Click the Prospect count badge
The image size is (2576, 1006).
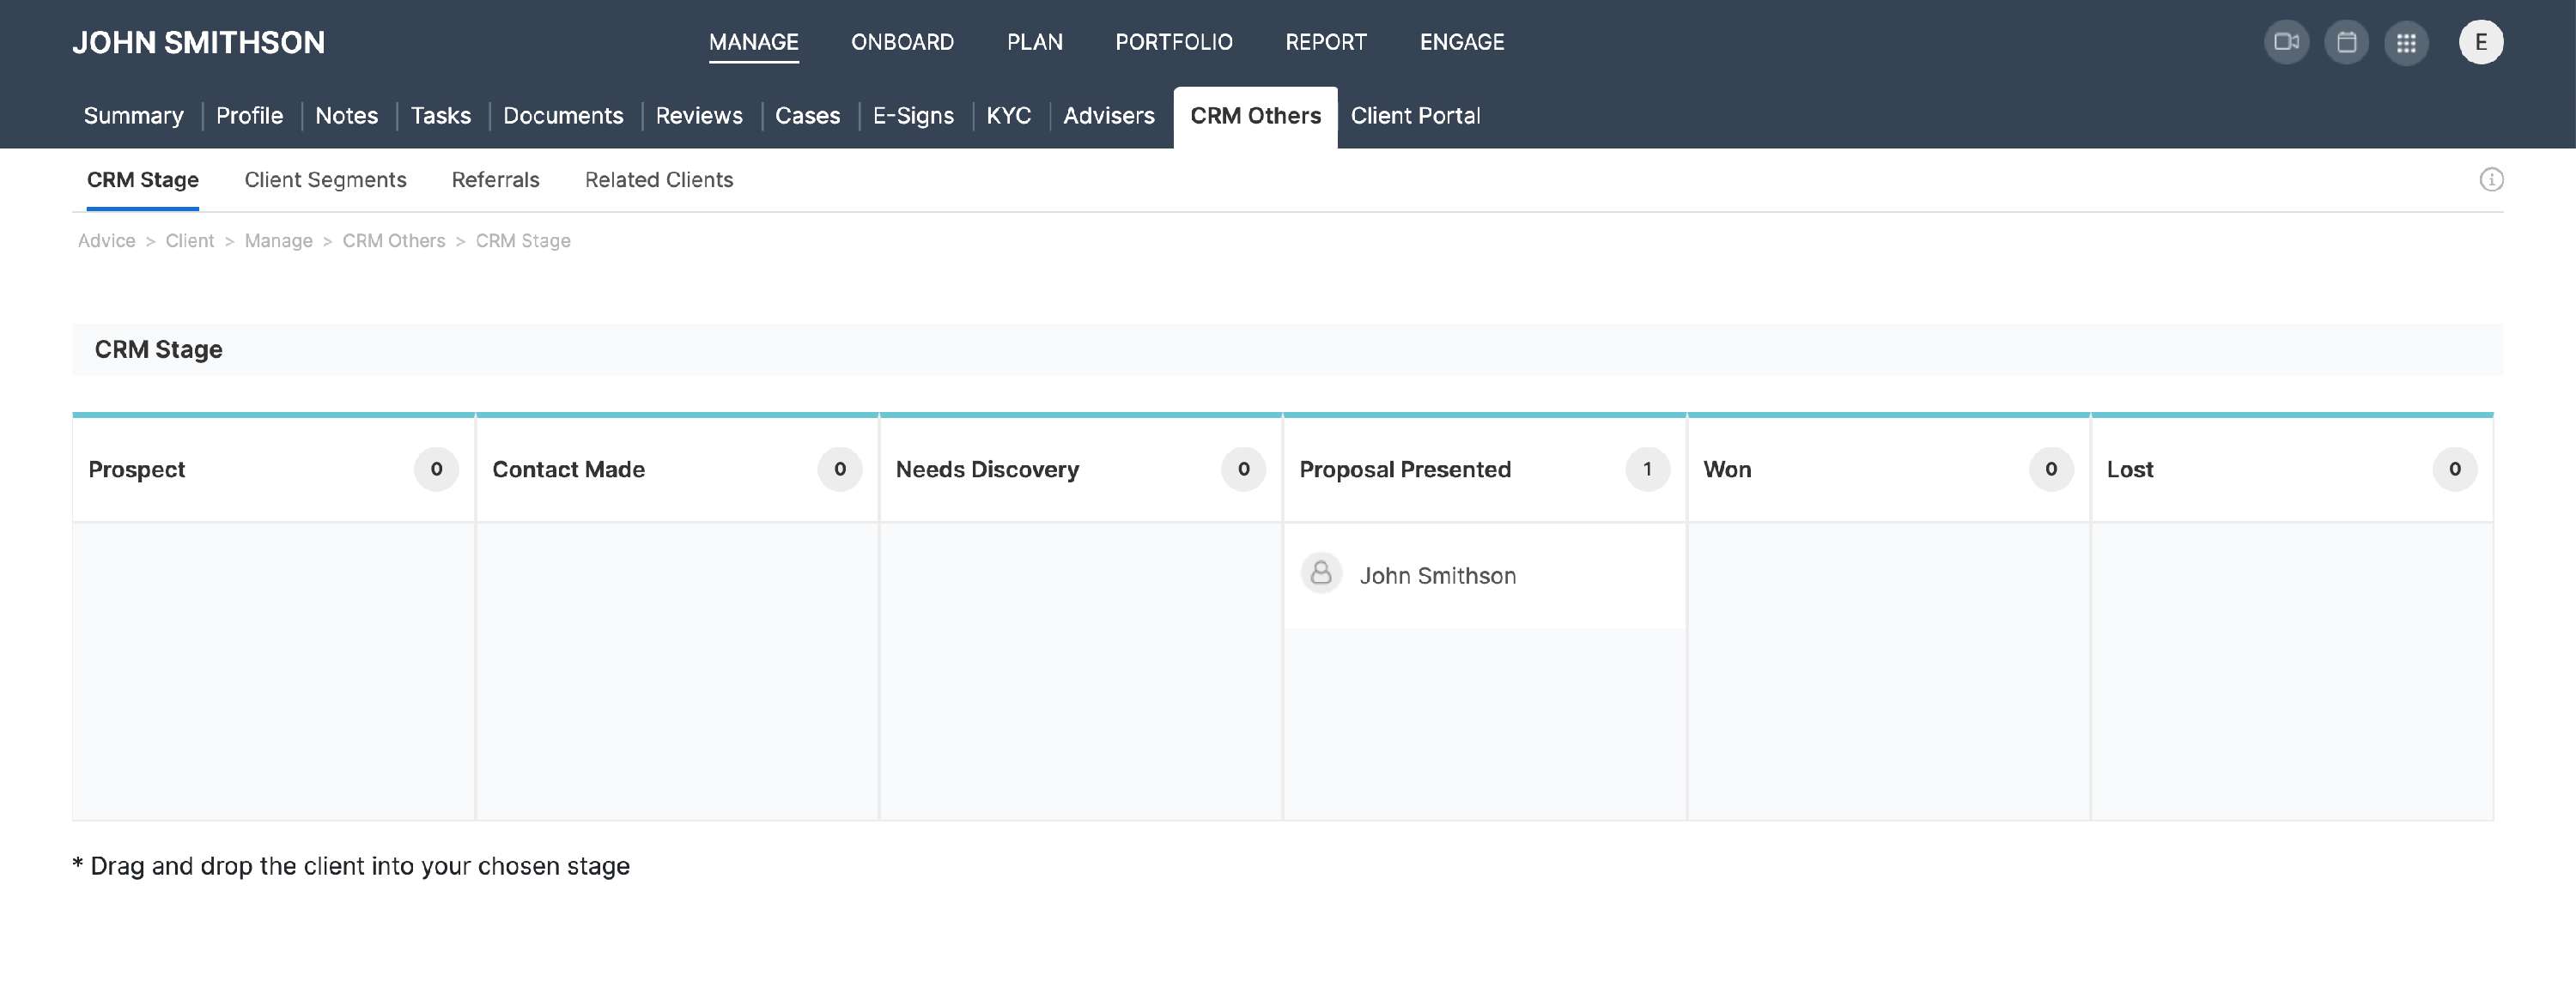pos(436,469)
